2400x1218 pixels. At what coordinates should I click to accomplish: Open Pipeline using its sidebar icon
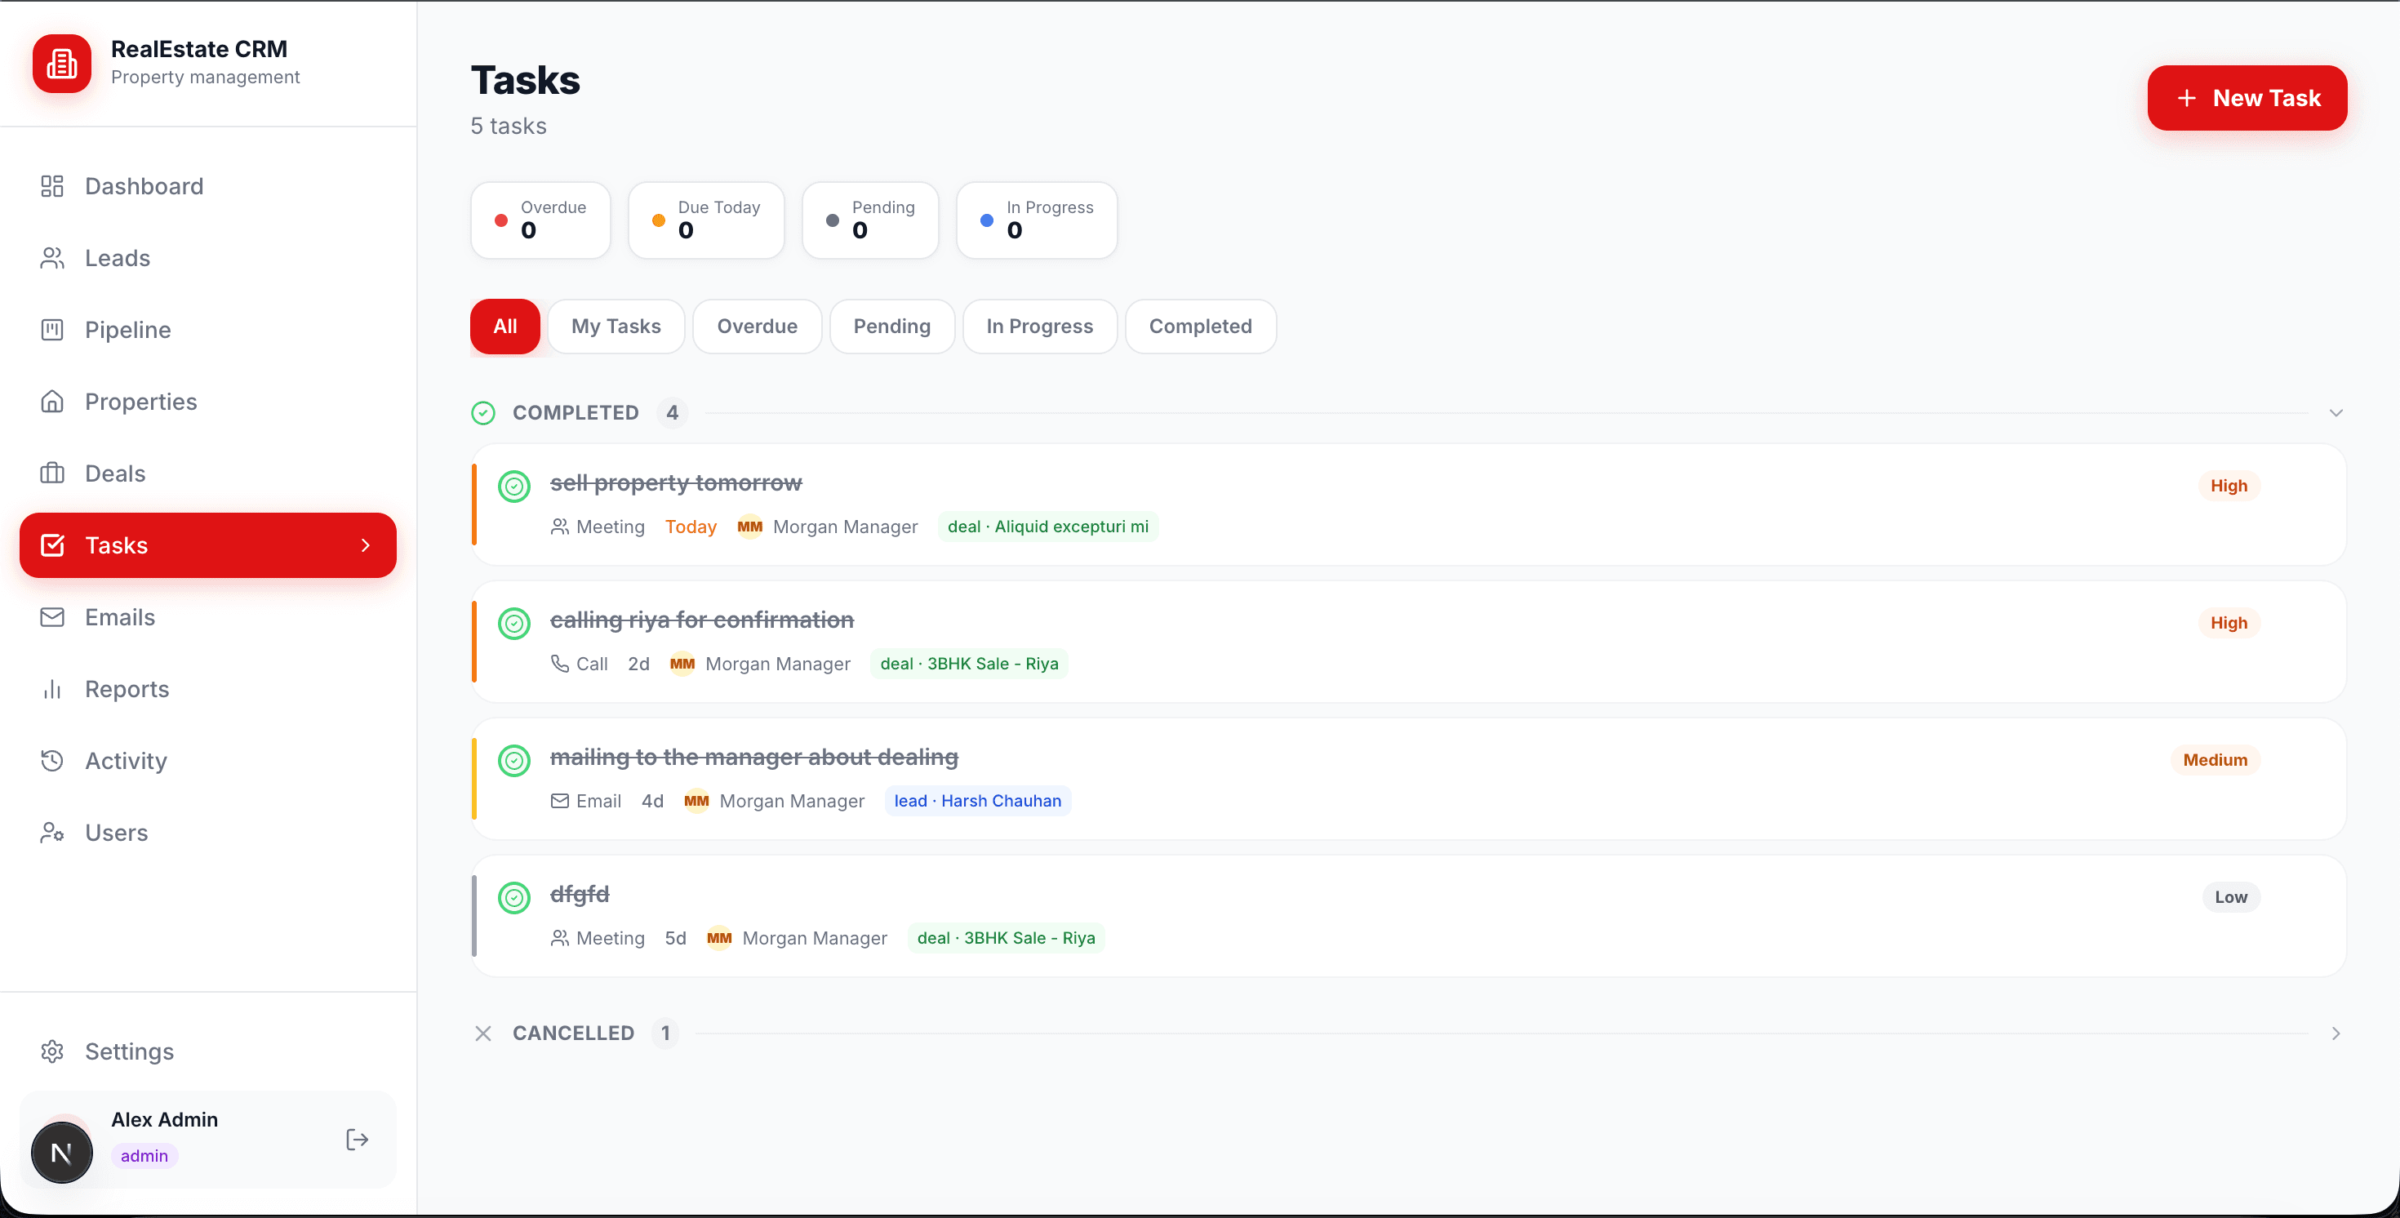(x=52, y=329)
